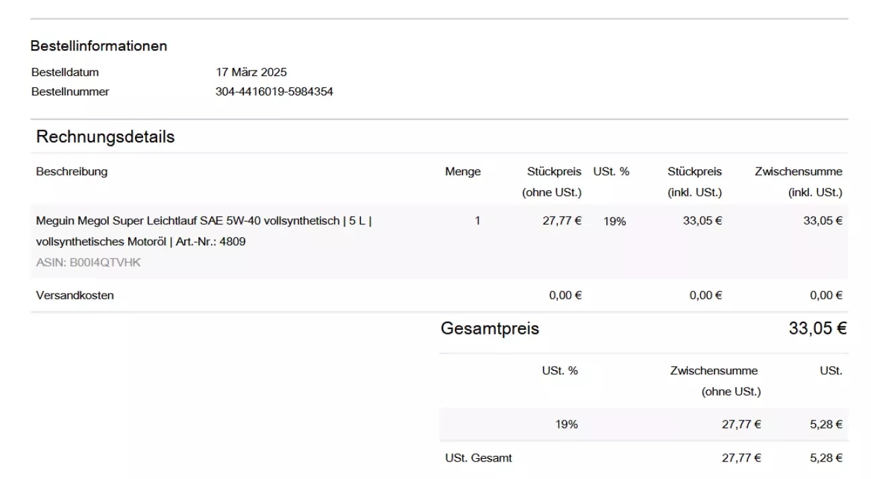Click the Bestellinformationen heading

(x=99, y=46)
